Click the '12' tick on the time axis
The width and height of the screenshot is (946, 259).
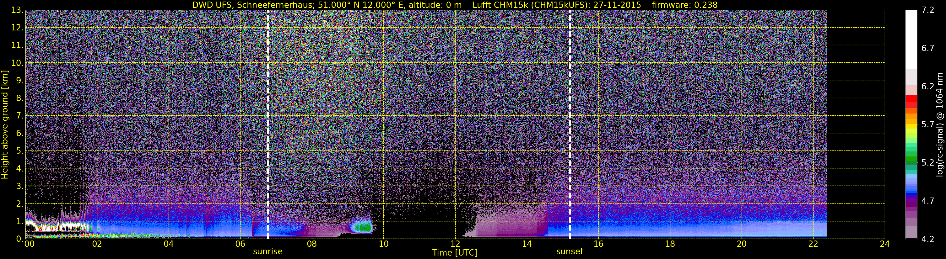pos(455,244)
